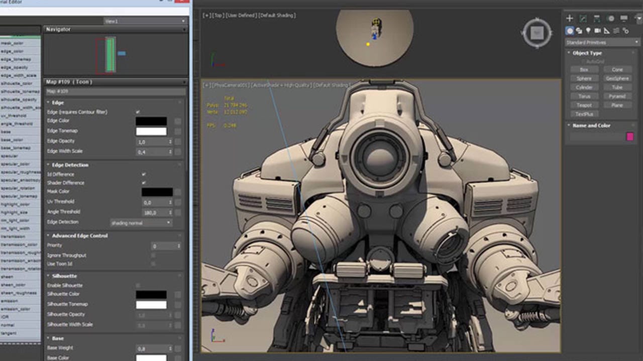Open the Display panel icon
Viewport: 643px width, 361px height.
pyautogui.click(x=624, y=19)
